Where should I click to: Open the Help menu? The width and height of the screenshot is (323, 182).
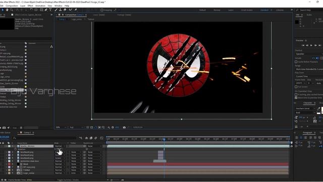[x=67, y=6]
